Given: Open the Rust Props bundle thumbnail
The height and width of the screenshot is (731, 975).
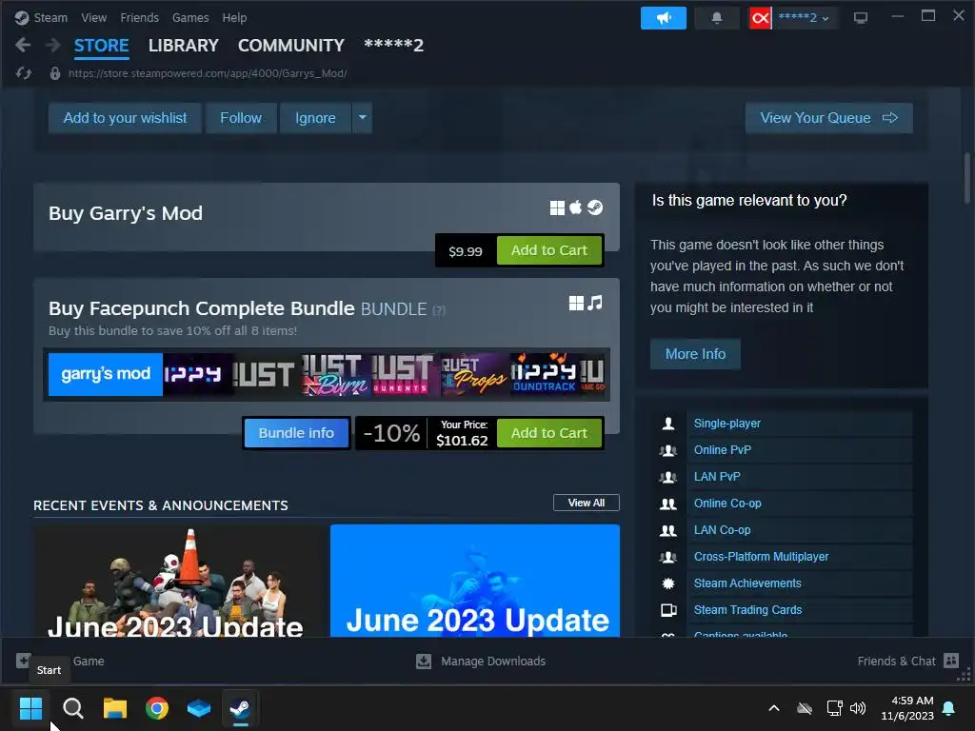Looking at the screenshot, I should coord(474,374).
